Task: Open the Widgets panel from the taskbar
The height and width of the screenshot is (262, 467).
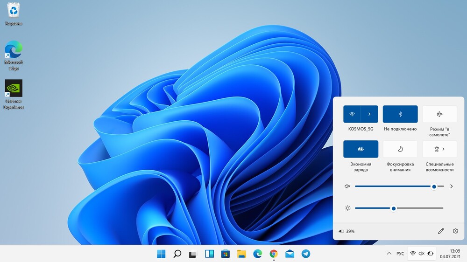Action: click(x=209, y=254)
